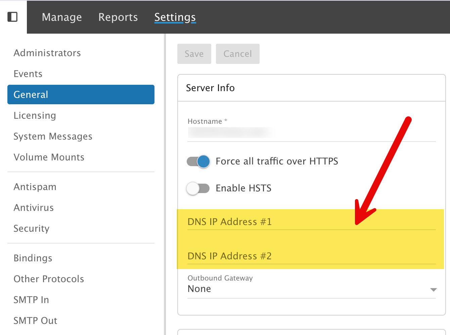Click the Save button

[x=194, y=54]
